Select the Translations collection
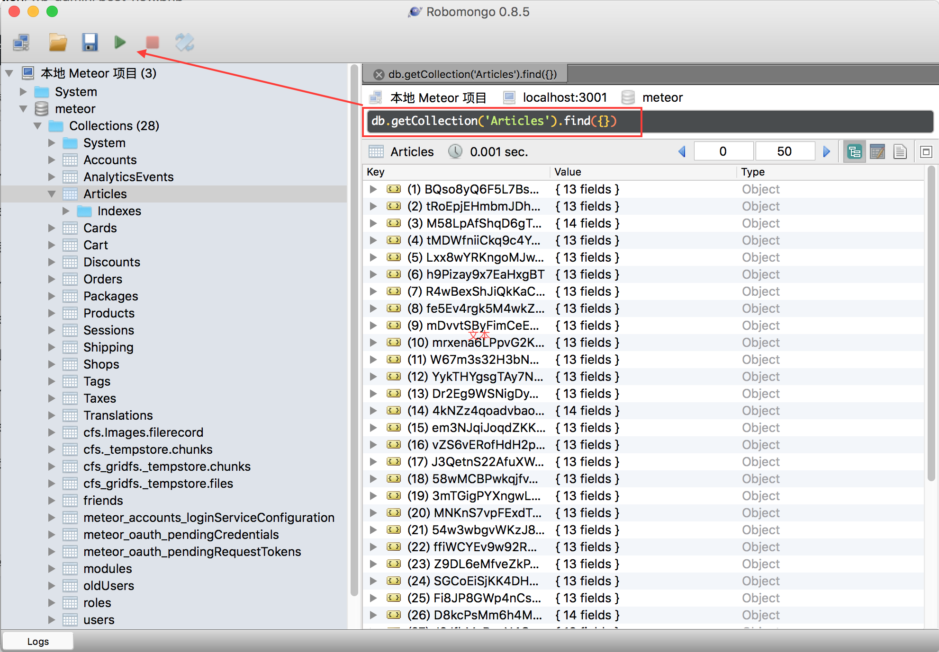Screen dimensions: 939x652 click(x=118, y=415)
